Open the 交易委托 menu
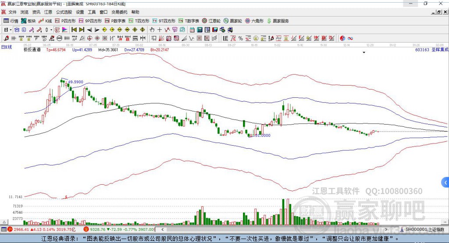Viewport: 449px width, 243px height. point(119,12)
